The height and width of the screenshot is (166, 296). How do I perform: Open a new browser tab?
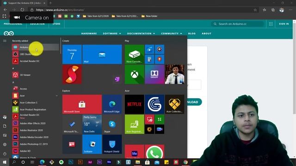50,3
